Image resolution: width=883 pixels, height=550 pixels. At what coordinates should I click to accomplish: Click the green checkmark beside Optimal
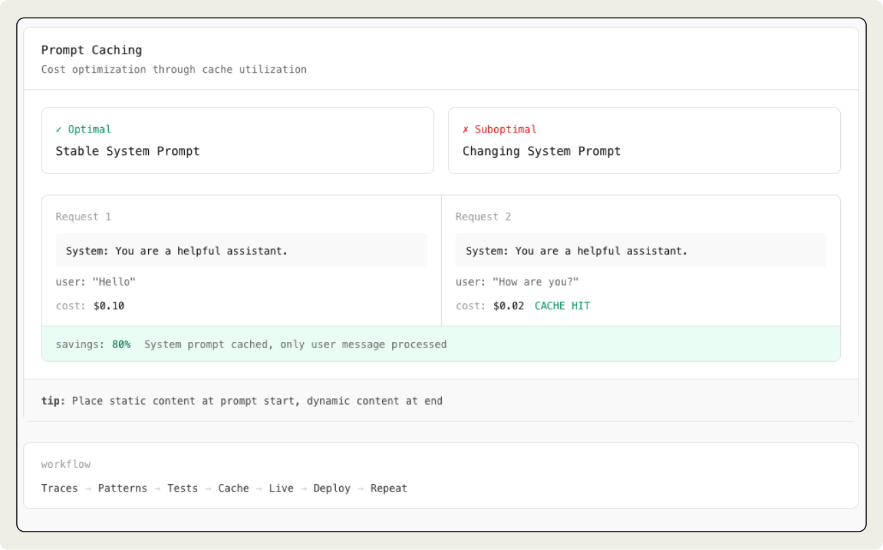point(58,129)
